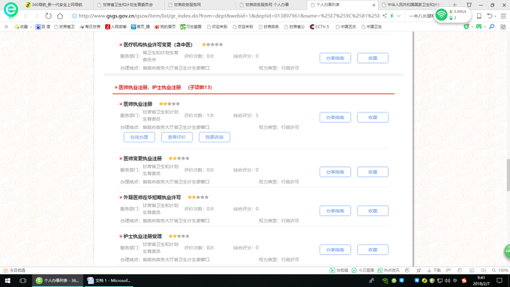
Task: Toggle page mute speaker icon in status bar
Action: pos(483,270)
